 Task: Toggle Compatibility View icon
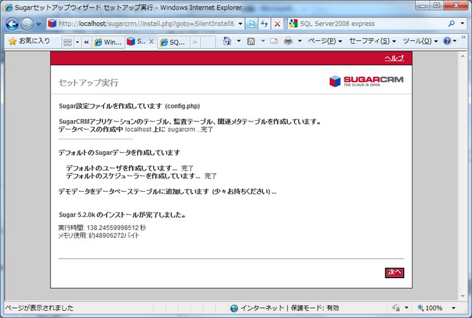pyautogui.click(x=252, y=24)
